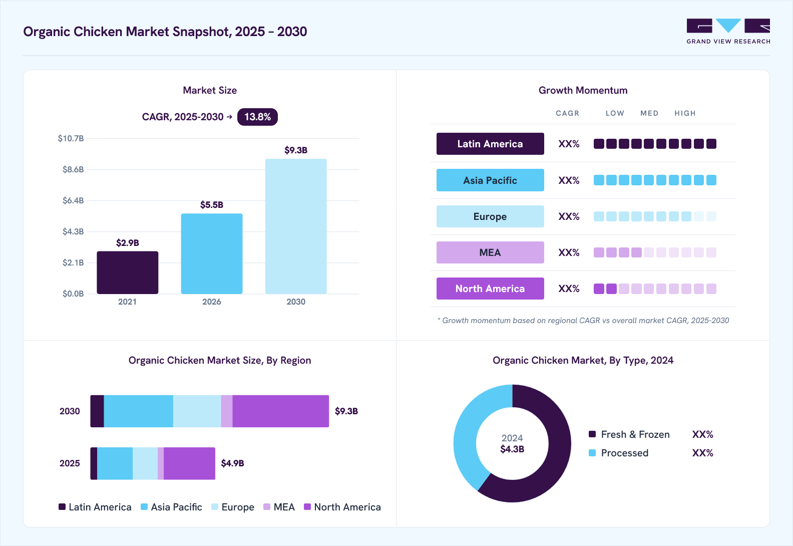
Task: Click the North America legend swatch
Action: coord(307,507)
